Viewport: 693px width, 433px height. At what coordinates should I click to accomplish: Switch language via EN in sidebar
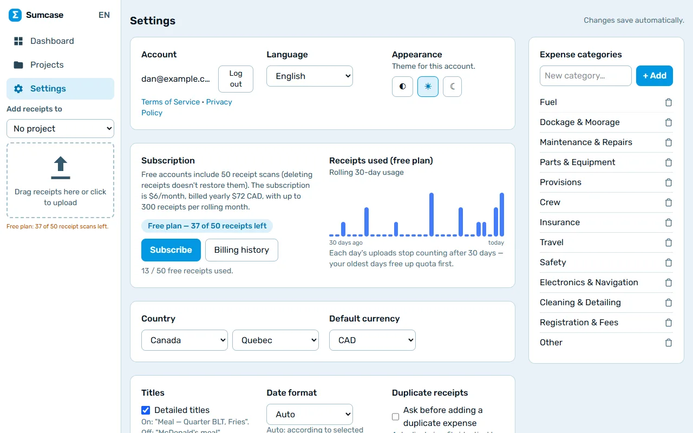pyautogui.click(x=104, y=15)
